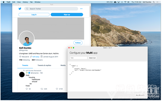Click the search magnifier icon in Twitter

point(27,9)
